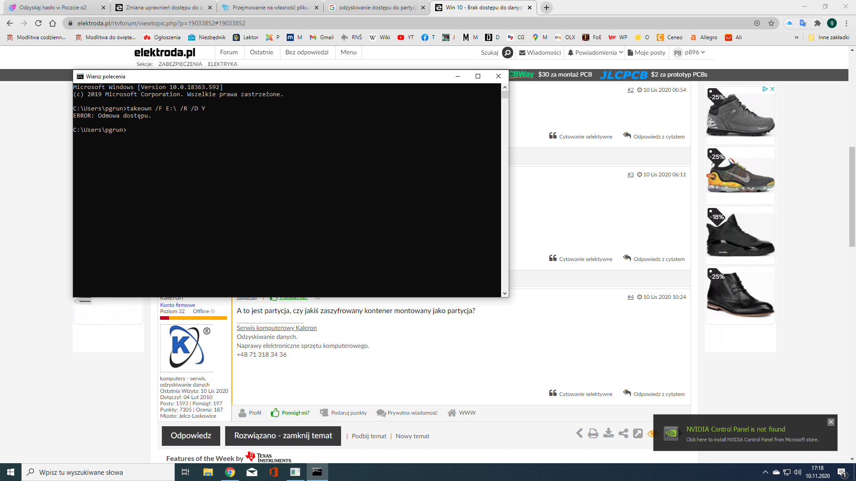Open the Windows Start menu

[11, 472]
